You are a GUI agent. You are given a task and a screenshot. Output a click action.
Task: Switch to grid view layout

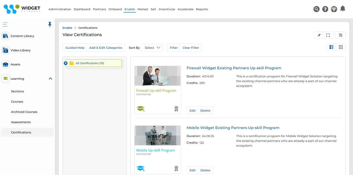(x=341, y=47)
